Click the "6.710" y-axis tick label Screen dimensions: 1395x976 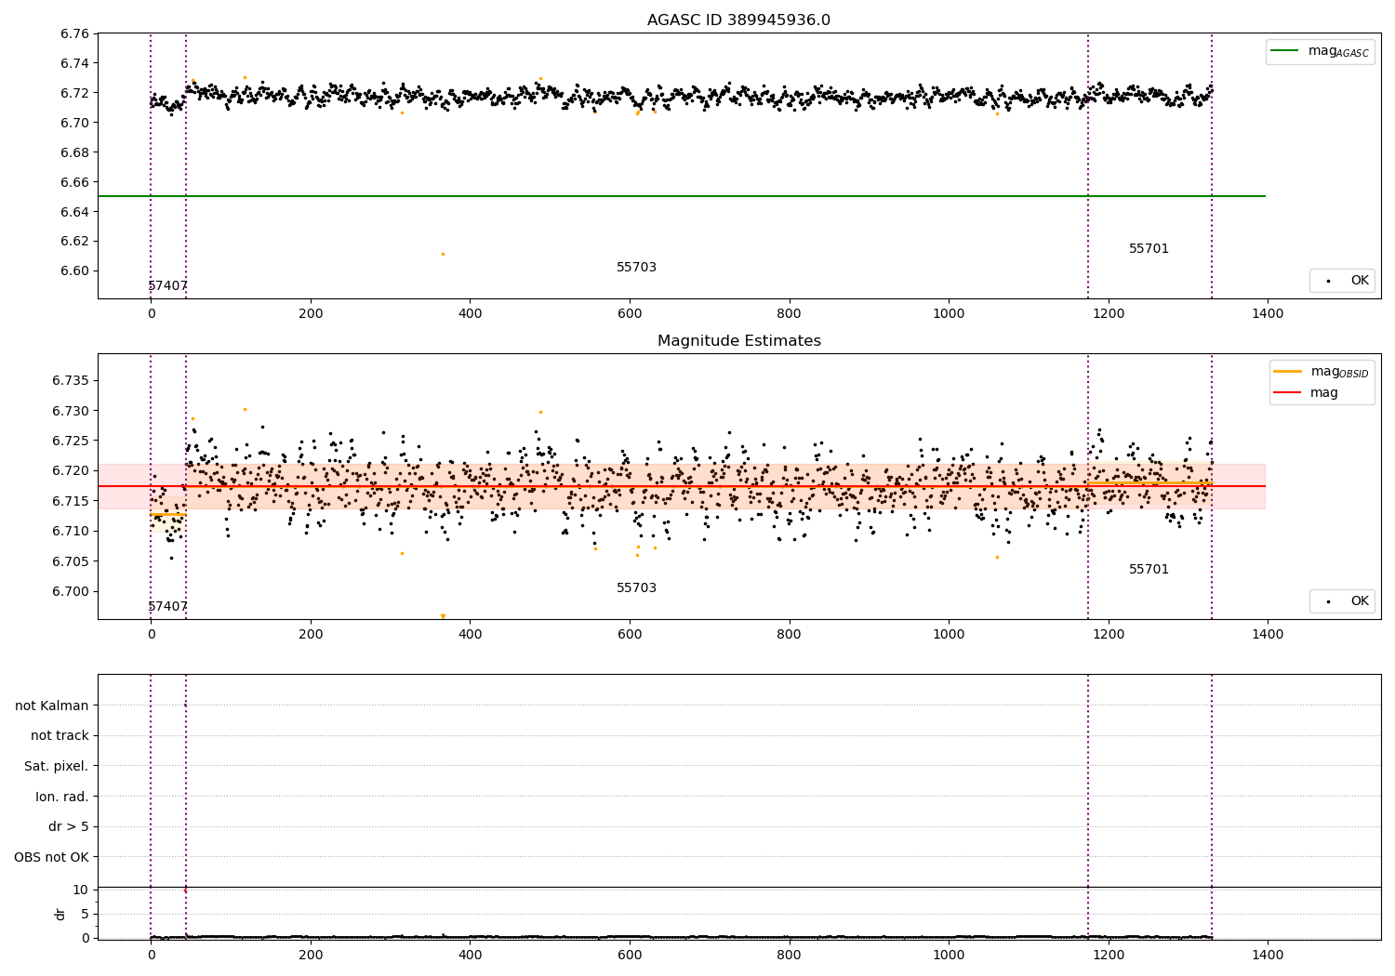71,532
